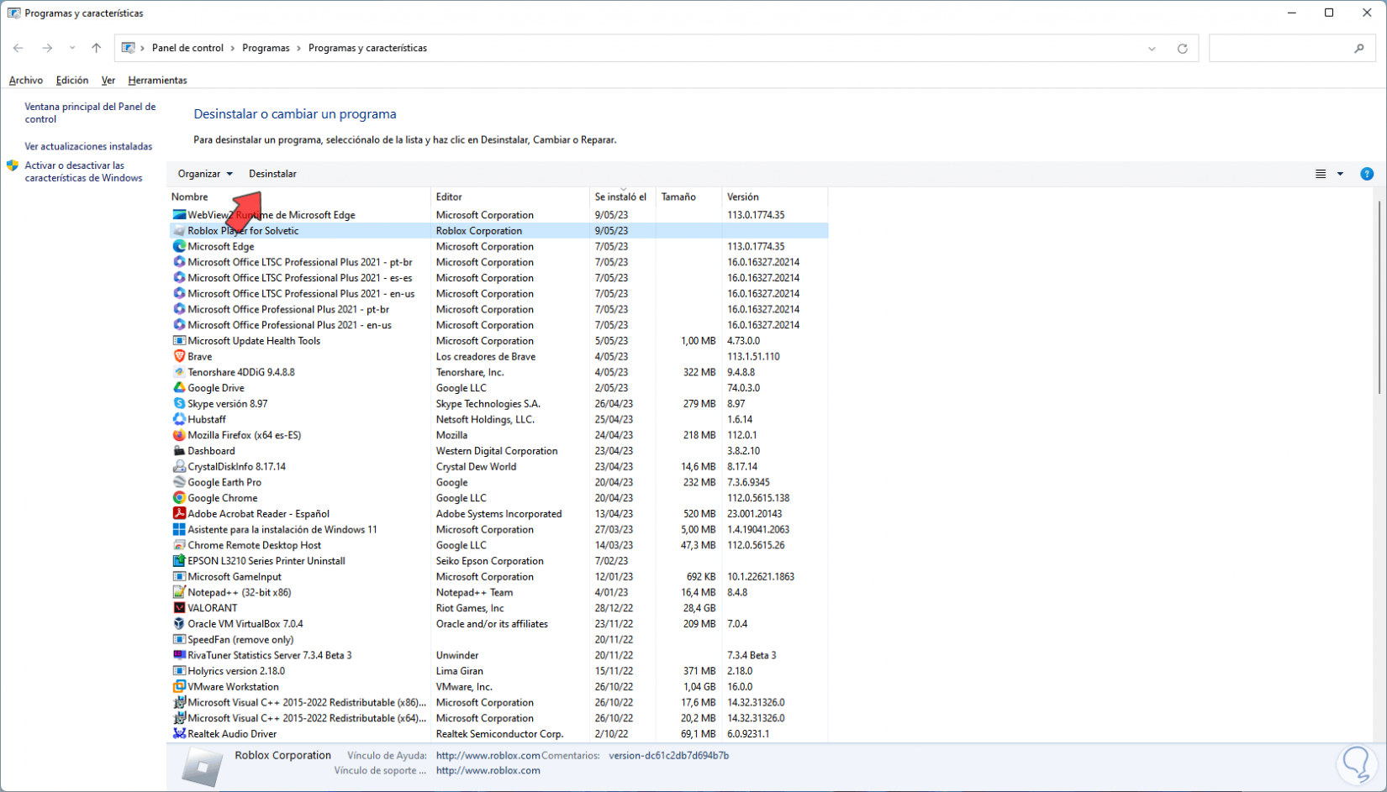Select the VMware Workstation icon
Image resolution: width=1387 pixels, height=792 pixels.
coord(179,687)
